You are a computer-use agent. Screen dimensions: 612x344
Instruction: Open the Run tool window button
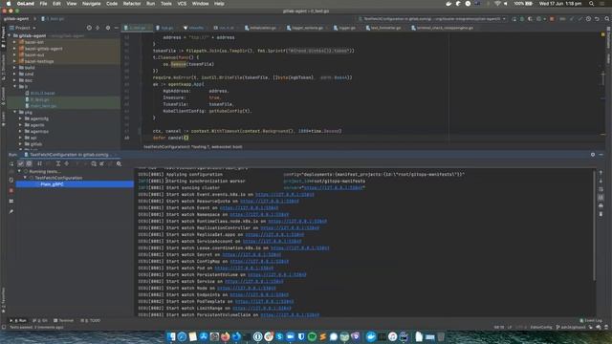coord(18,320)
